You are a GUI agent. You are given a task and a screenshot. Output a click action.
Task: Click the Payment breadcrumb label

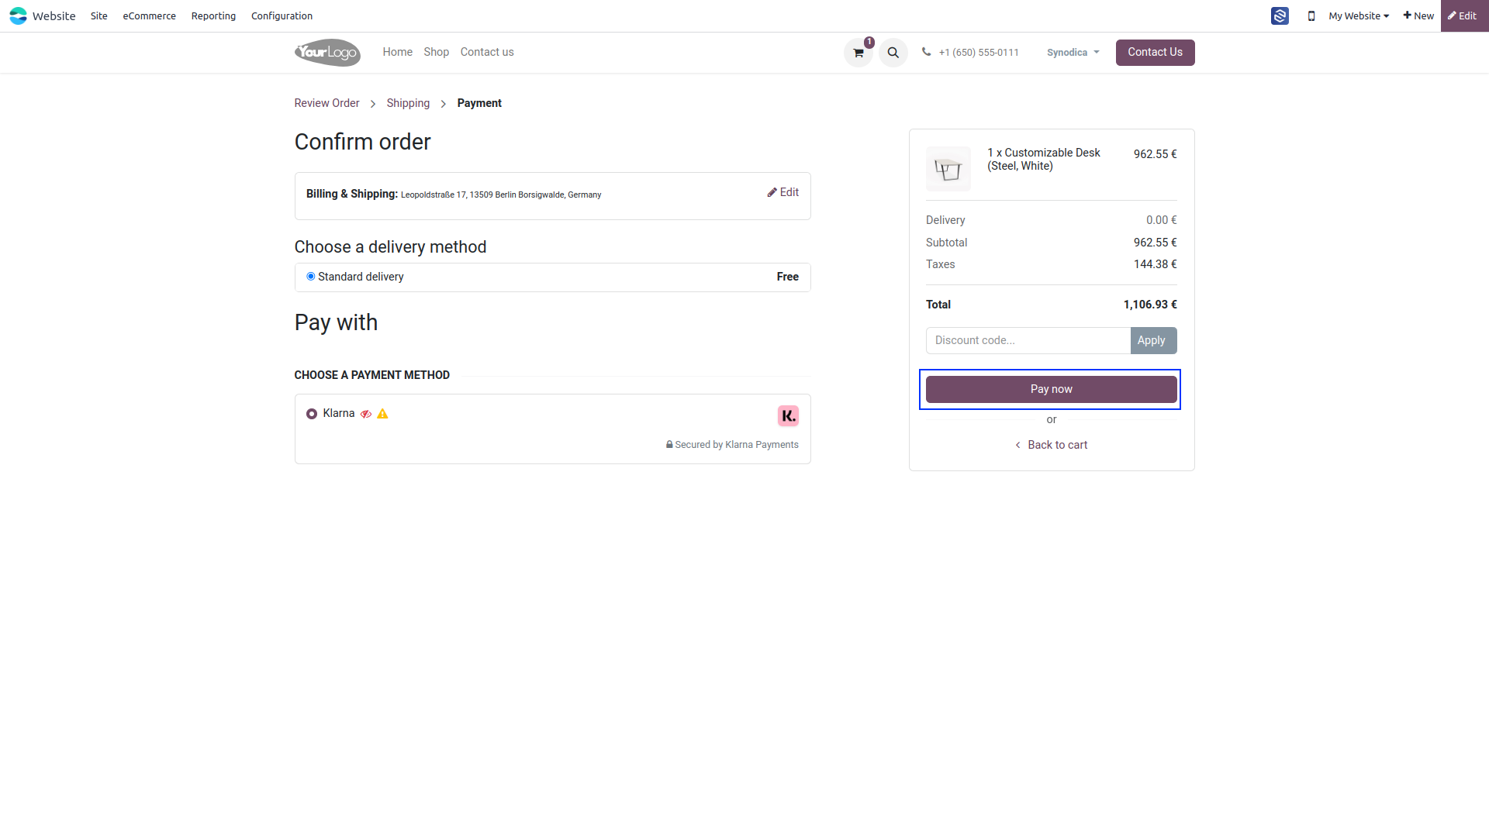coord(479,103)
